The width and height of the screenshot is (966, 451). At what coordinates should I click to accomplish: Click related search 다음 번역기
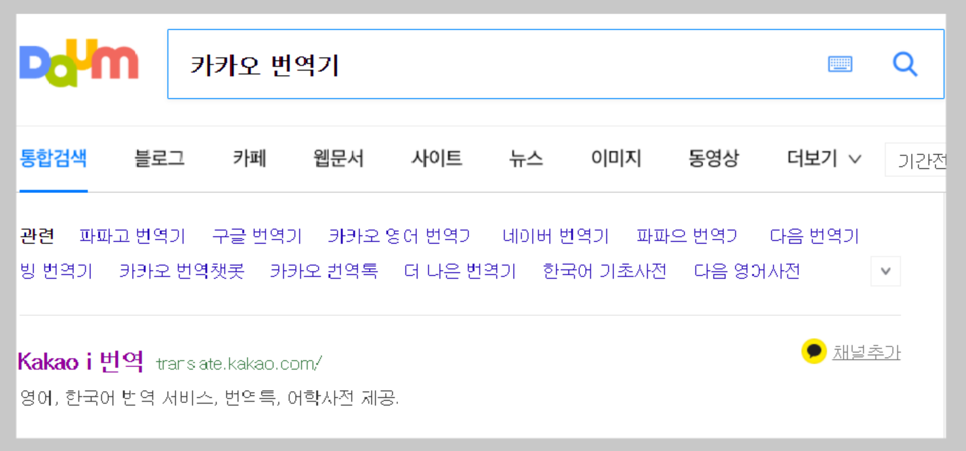pos(814,236)
